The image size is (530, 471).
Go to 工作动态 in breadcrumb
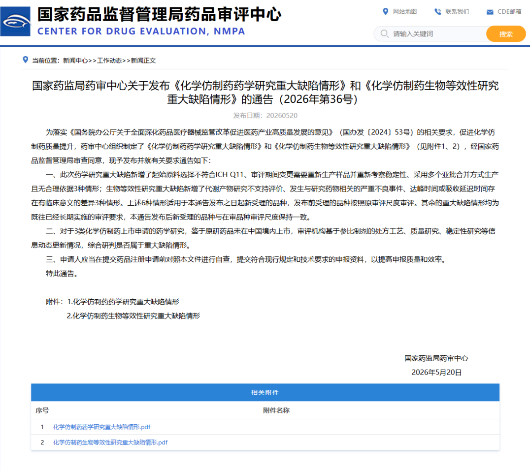pyautogui.click(x=109, y=61)
